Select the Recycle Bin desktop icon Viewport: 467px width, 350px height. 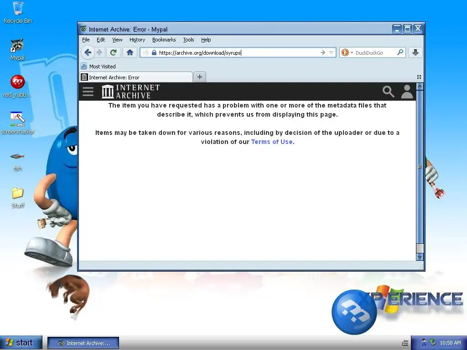click(18, 13)
